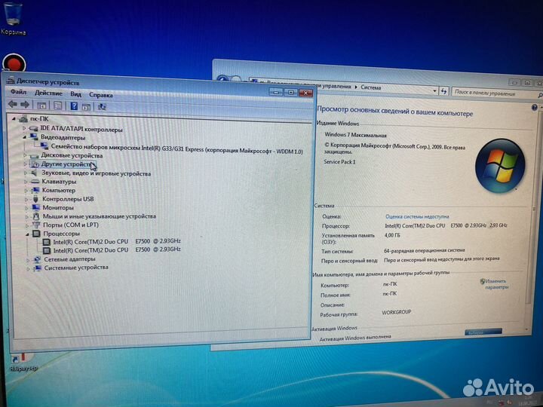Click Изменить параметры link in System window
543x407 pixels.
click(x=495, y=284)
